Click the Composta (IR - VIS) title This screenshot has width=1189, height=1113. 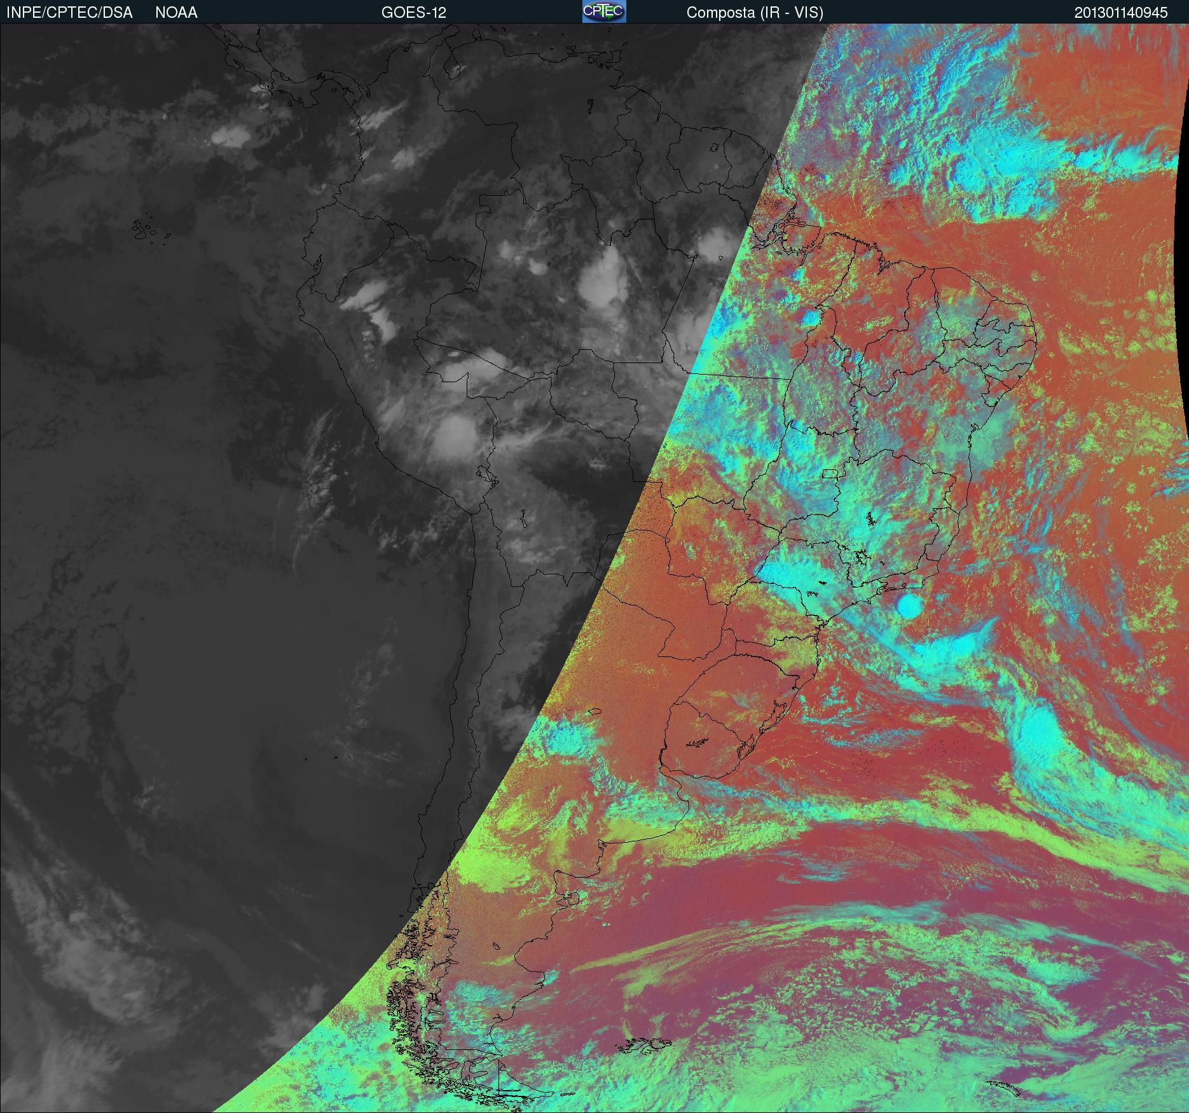tap(755, 13)
